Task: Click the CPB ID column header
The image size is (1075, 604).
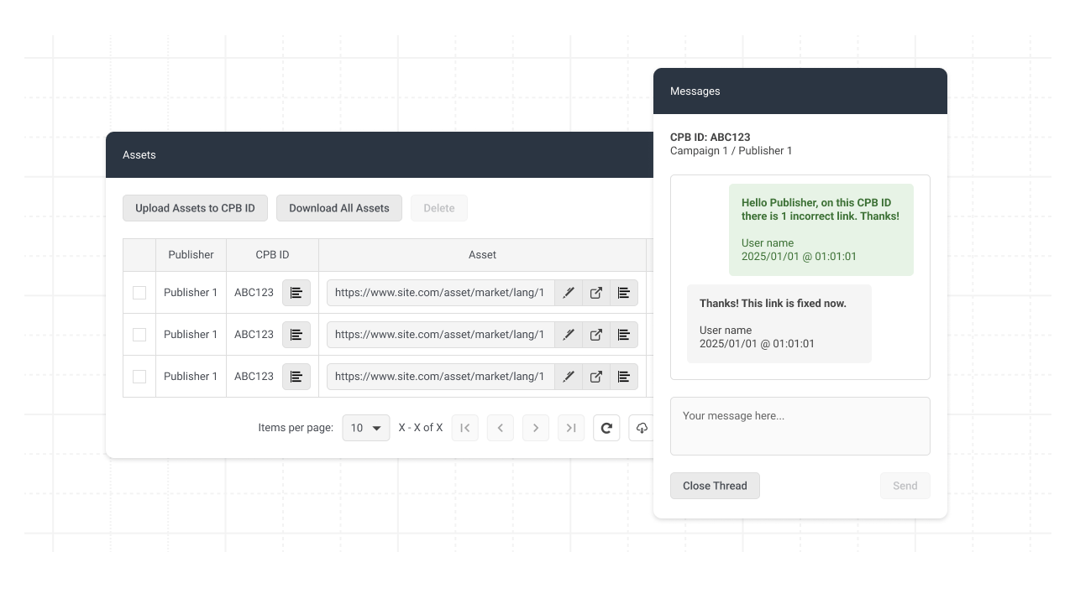Action: coord(272,255)
